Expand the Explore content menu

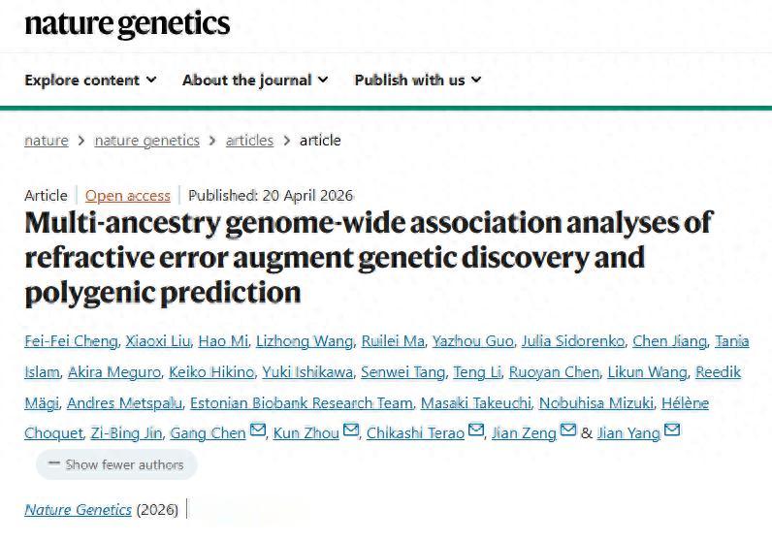tap(90, 80)
